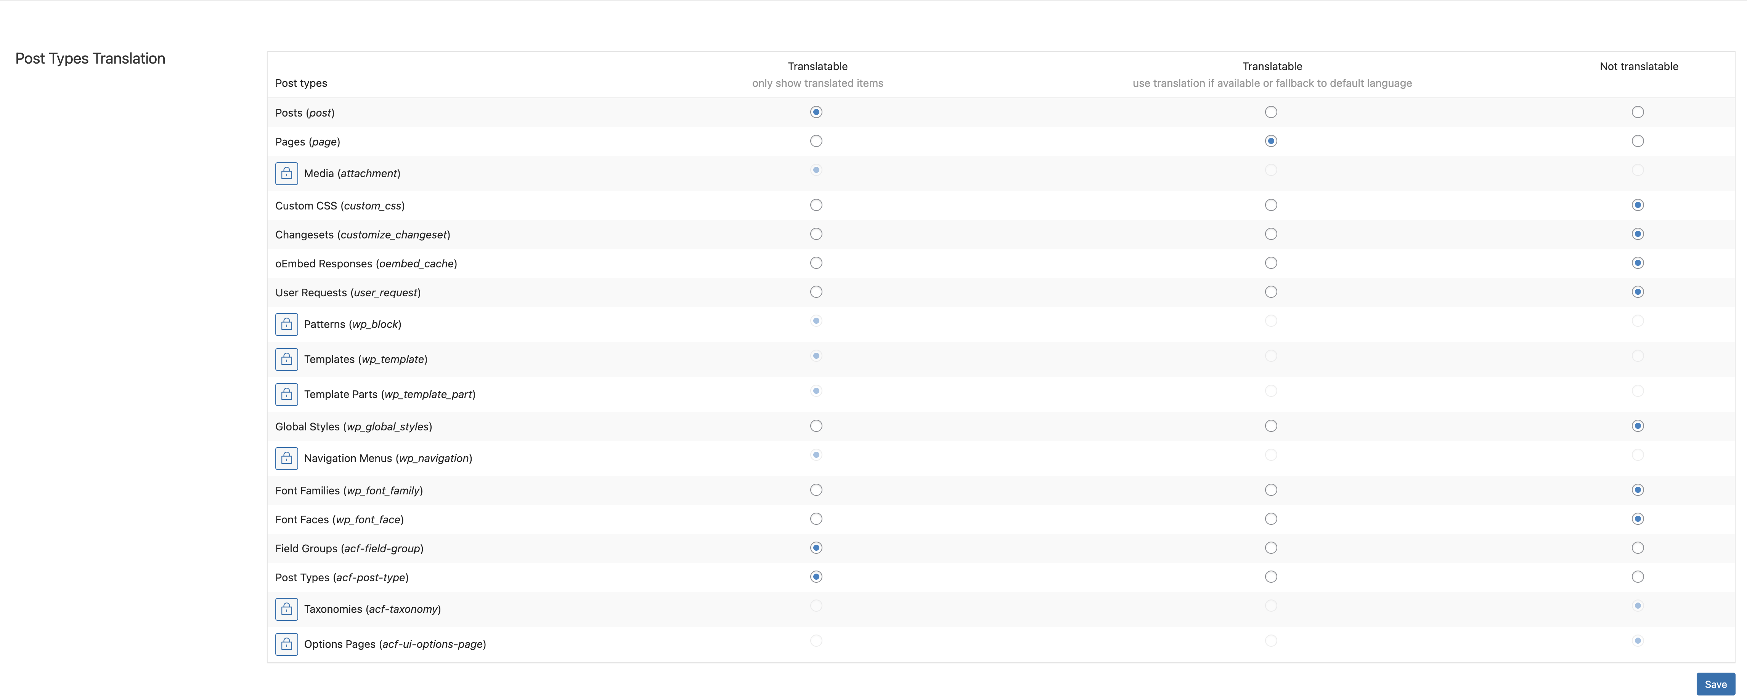The width and height of the screenshot is (1747, 697).
Task: Set Pages to Not translatable
Action: tap(1637, 142)
